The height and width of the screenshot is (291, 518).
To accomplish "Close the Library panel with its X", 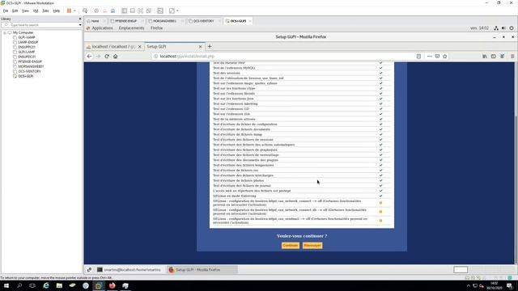I will coord(79,19).
